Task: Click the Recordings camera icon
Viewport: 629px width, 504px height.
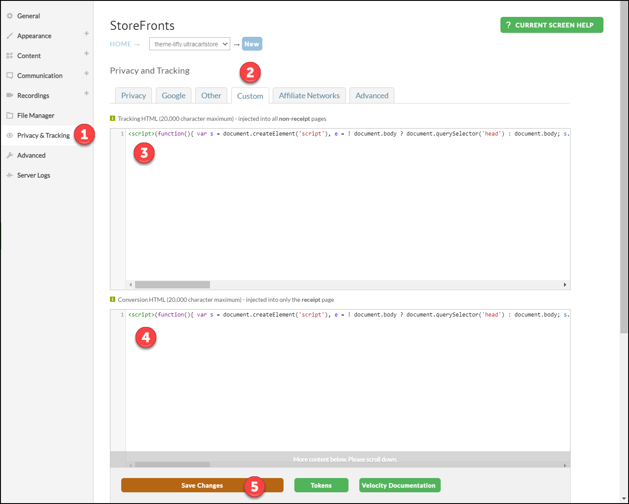Action: pyautogui.click(x=10, y=95)
